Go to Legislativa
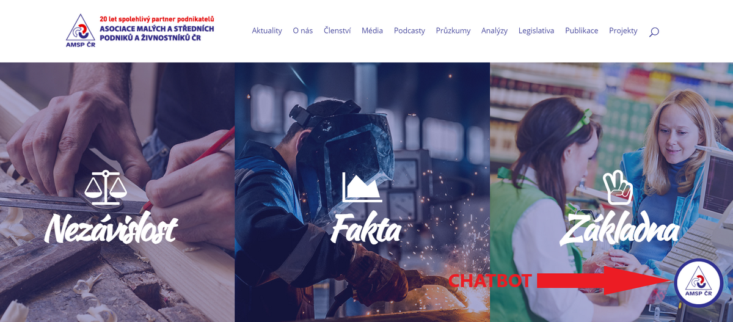This screenshot has width=733, height=322. click(x=536, y=31)
